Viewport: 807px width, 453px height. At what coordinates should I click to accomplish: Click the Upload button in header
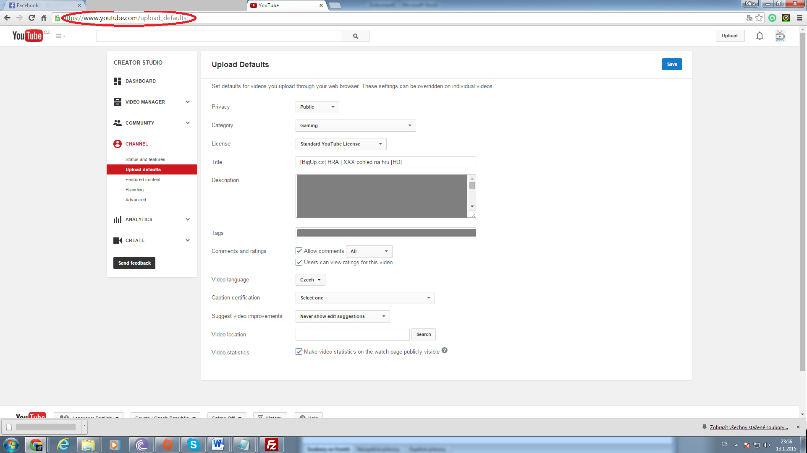coord(730,36)
